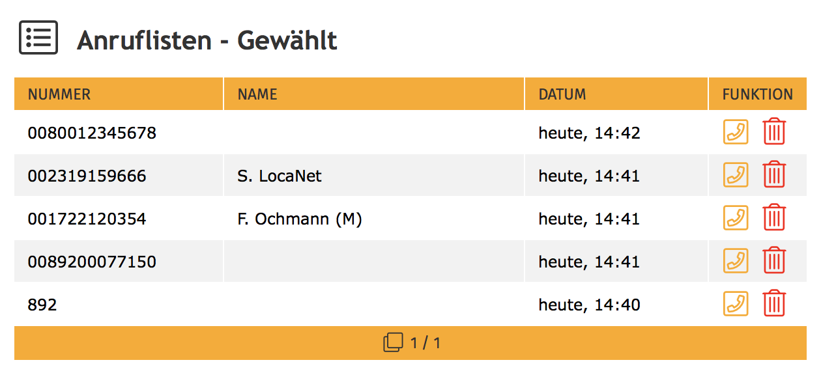Remove the F. Ochmann (M) entry
821x371 pixels.
[x=774, y=218]
